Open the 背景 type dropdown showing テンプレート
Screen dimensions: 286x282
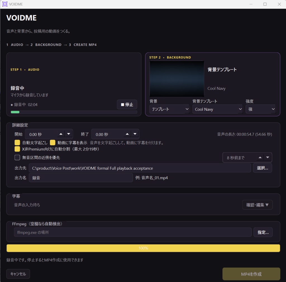tap(169, 109)
